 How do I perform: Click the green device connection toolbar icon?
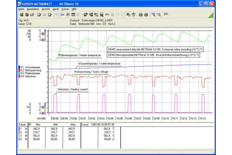(128, 15)
